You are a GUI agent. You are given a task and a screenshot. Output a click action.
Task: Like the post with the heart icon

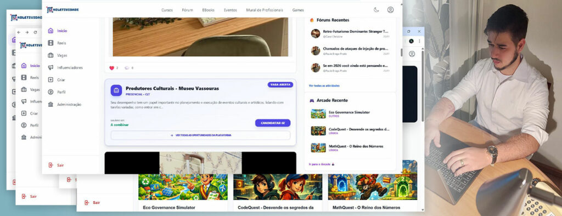pos(111,67)
